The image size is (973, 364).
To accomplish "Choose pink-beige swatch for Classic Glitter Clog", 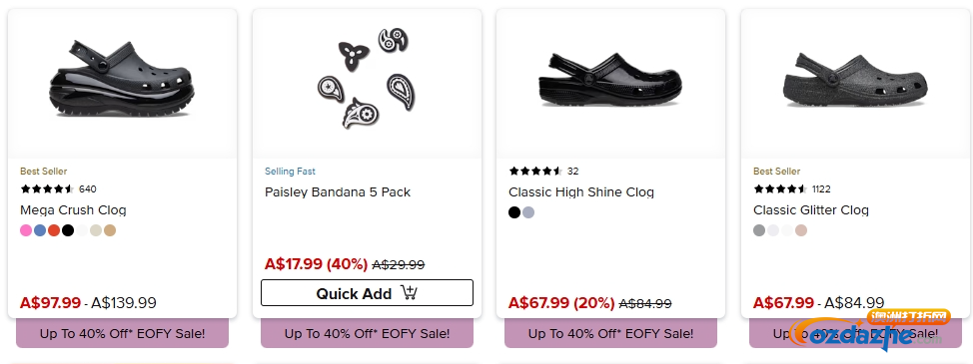I will (801, 230).
